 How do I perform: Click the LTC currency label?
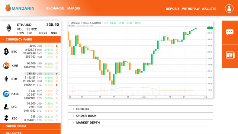pyautogui.click(x=14, y=107)
